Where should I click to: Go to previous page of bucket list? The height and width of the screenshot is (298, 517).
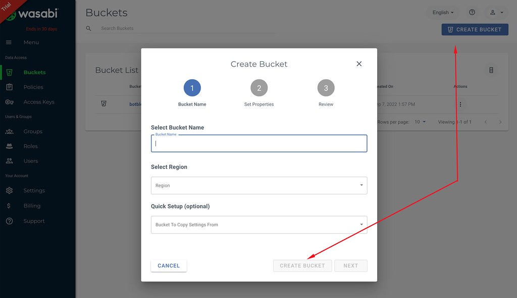click(x=485, y=122)
